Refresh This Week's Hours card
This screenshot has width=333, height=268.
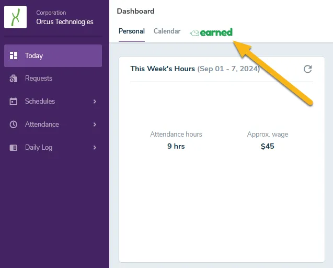(x=307, y=69)
